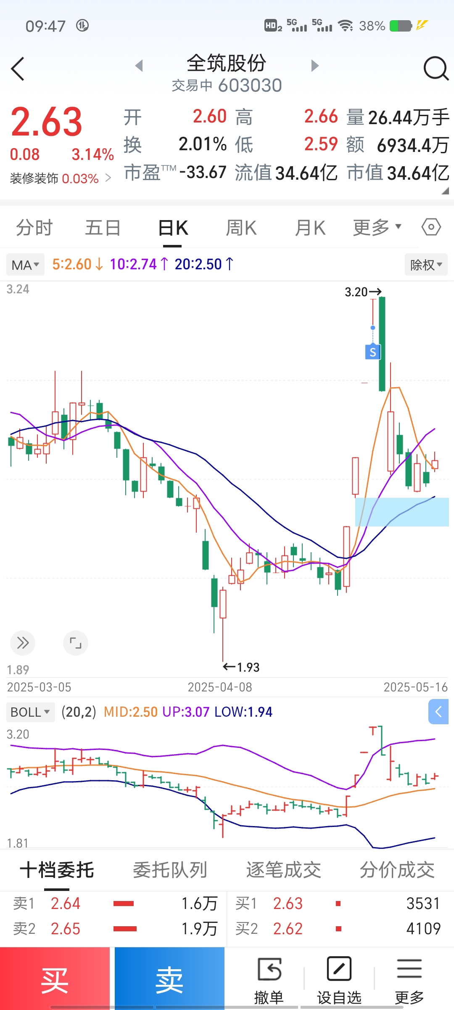Switch to 五日 chart tab

[103, 228]
